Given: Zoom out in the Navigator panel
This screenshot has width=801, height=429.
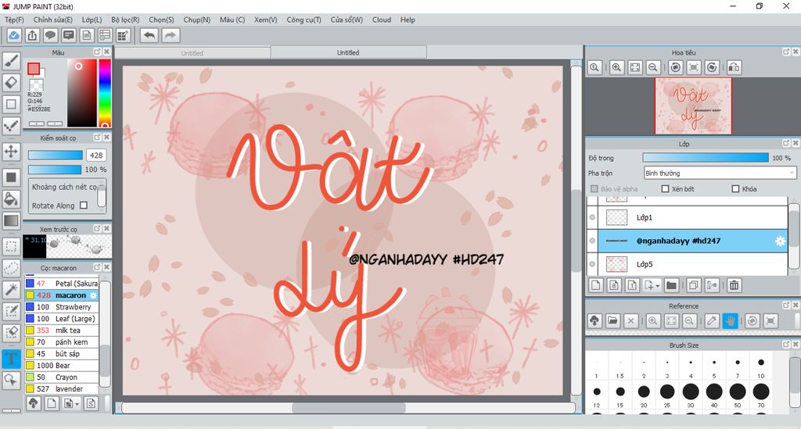Looking at the screenshot, I should (x=653, y=67).
